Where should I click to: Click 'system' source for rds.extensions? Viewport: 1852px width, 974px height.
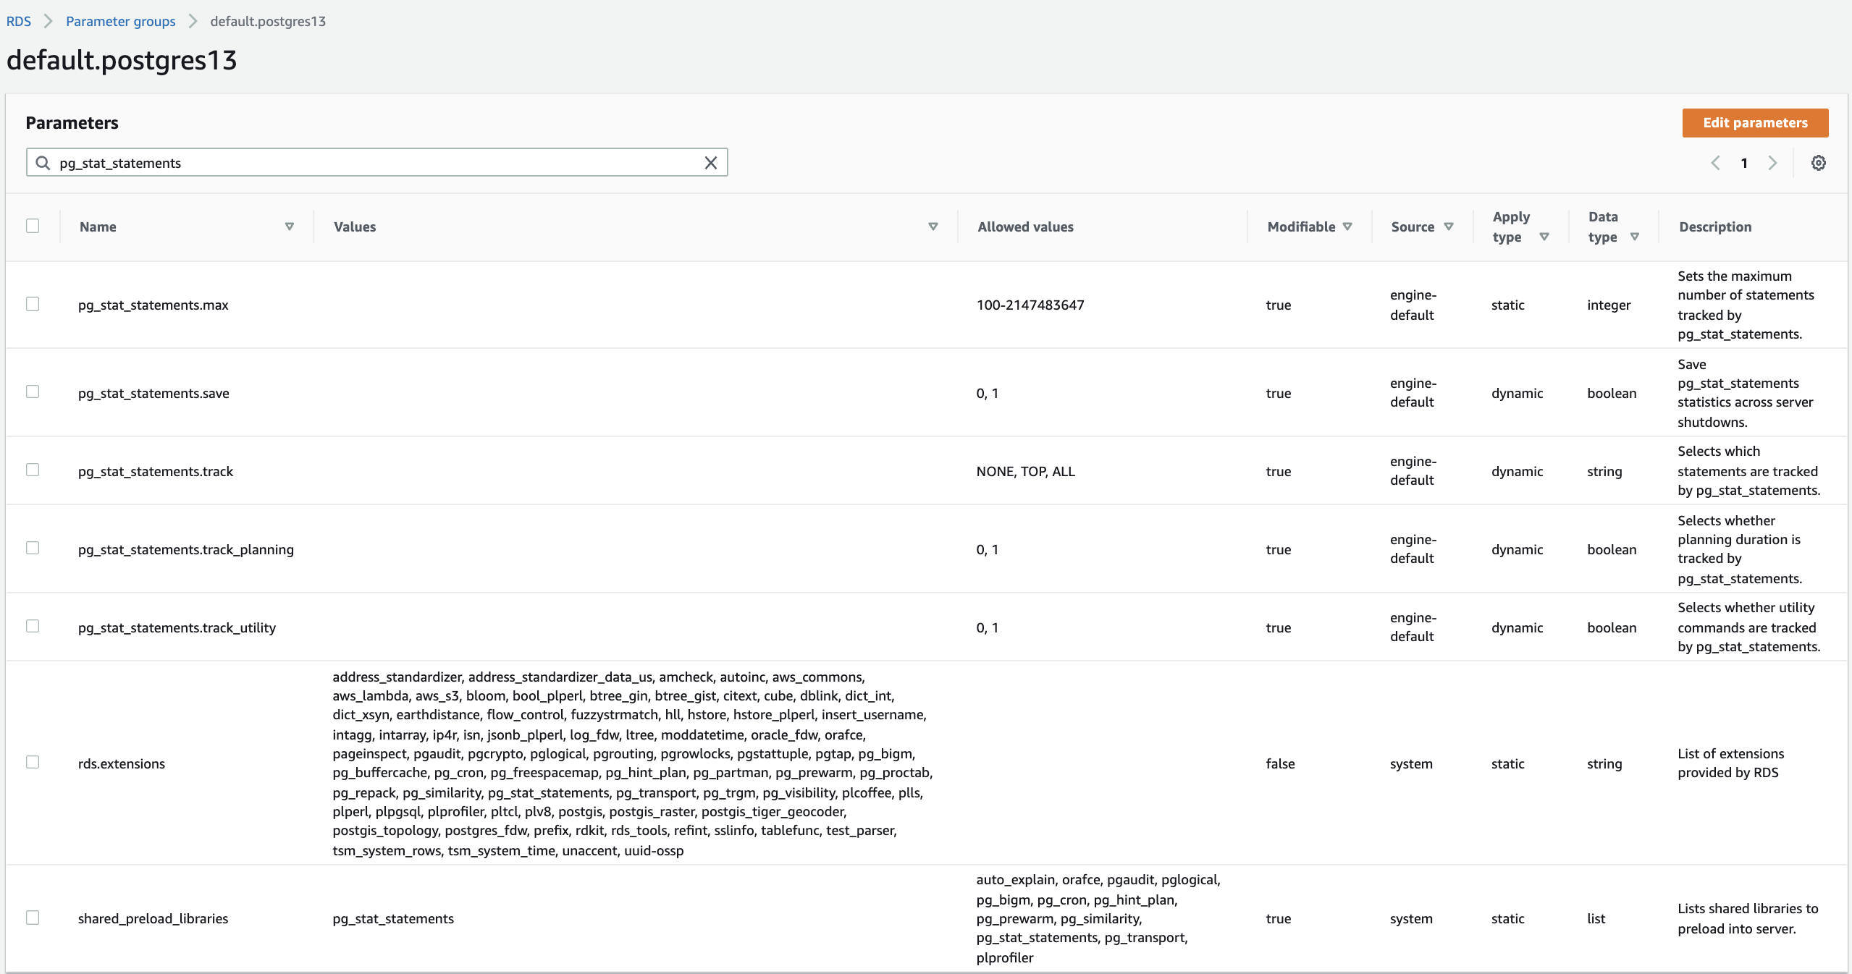pyautogui.click(x=1411, y=764)
